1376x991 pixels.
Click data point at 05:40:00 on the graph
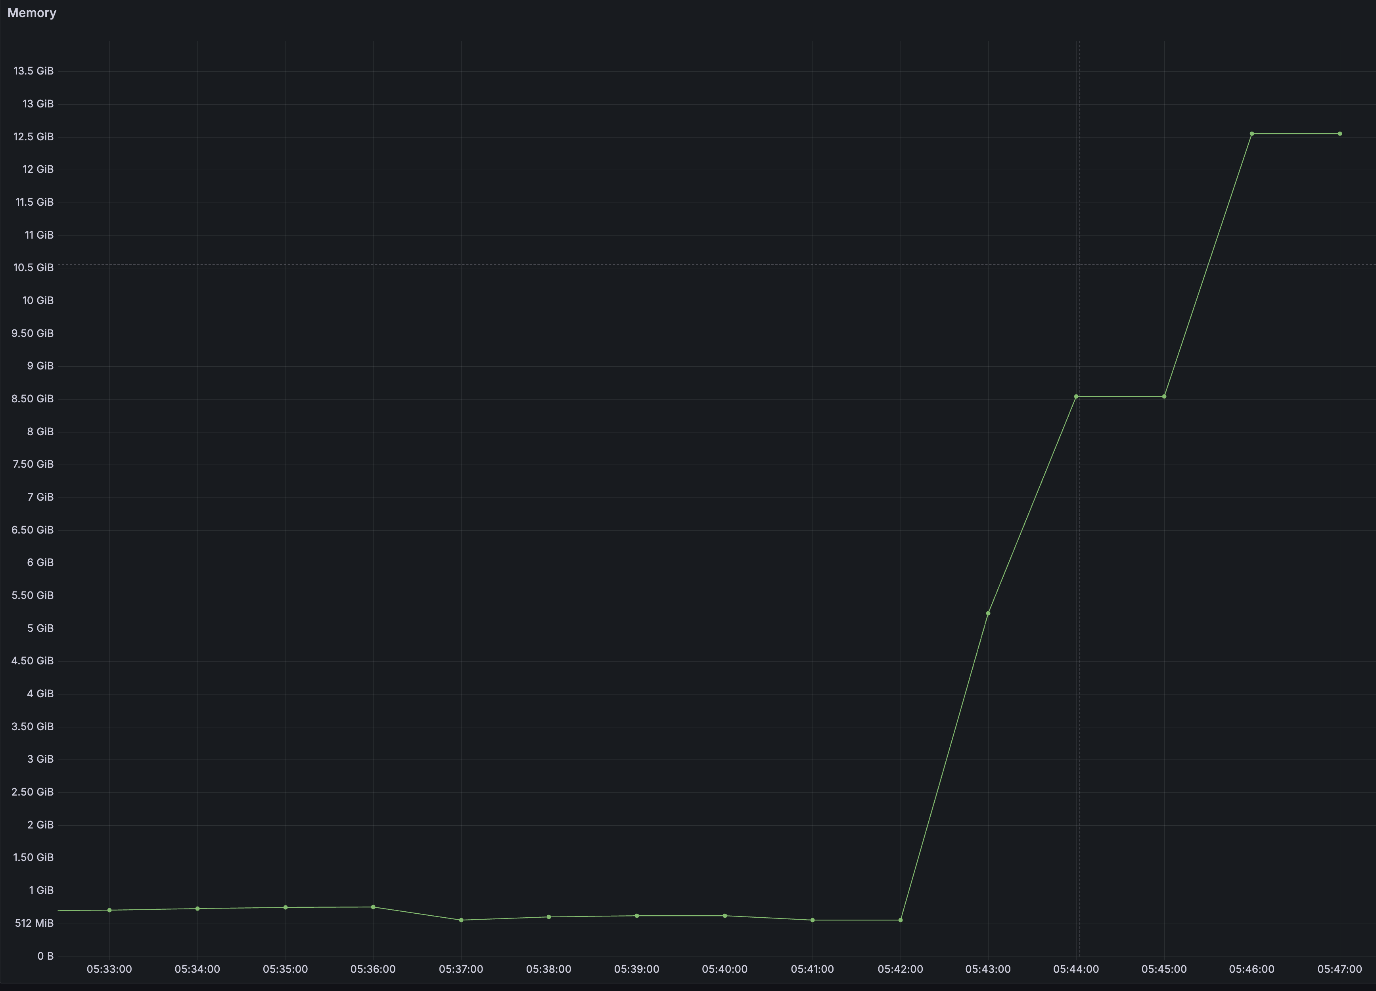(724, 916)
